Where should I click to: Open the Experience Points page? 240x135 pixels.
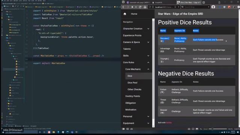tap(132, 36)
